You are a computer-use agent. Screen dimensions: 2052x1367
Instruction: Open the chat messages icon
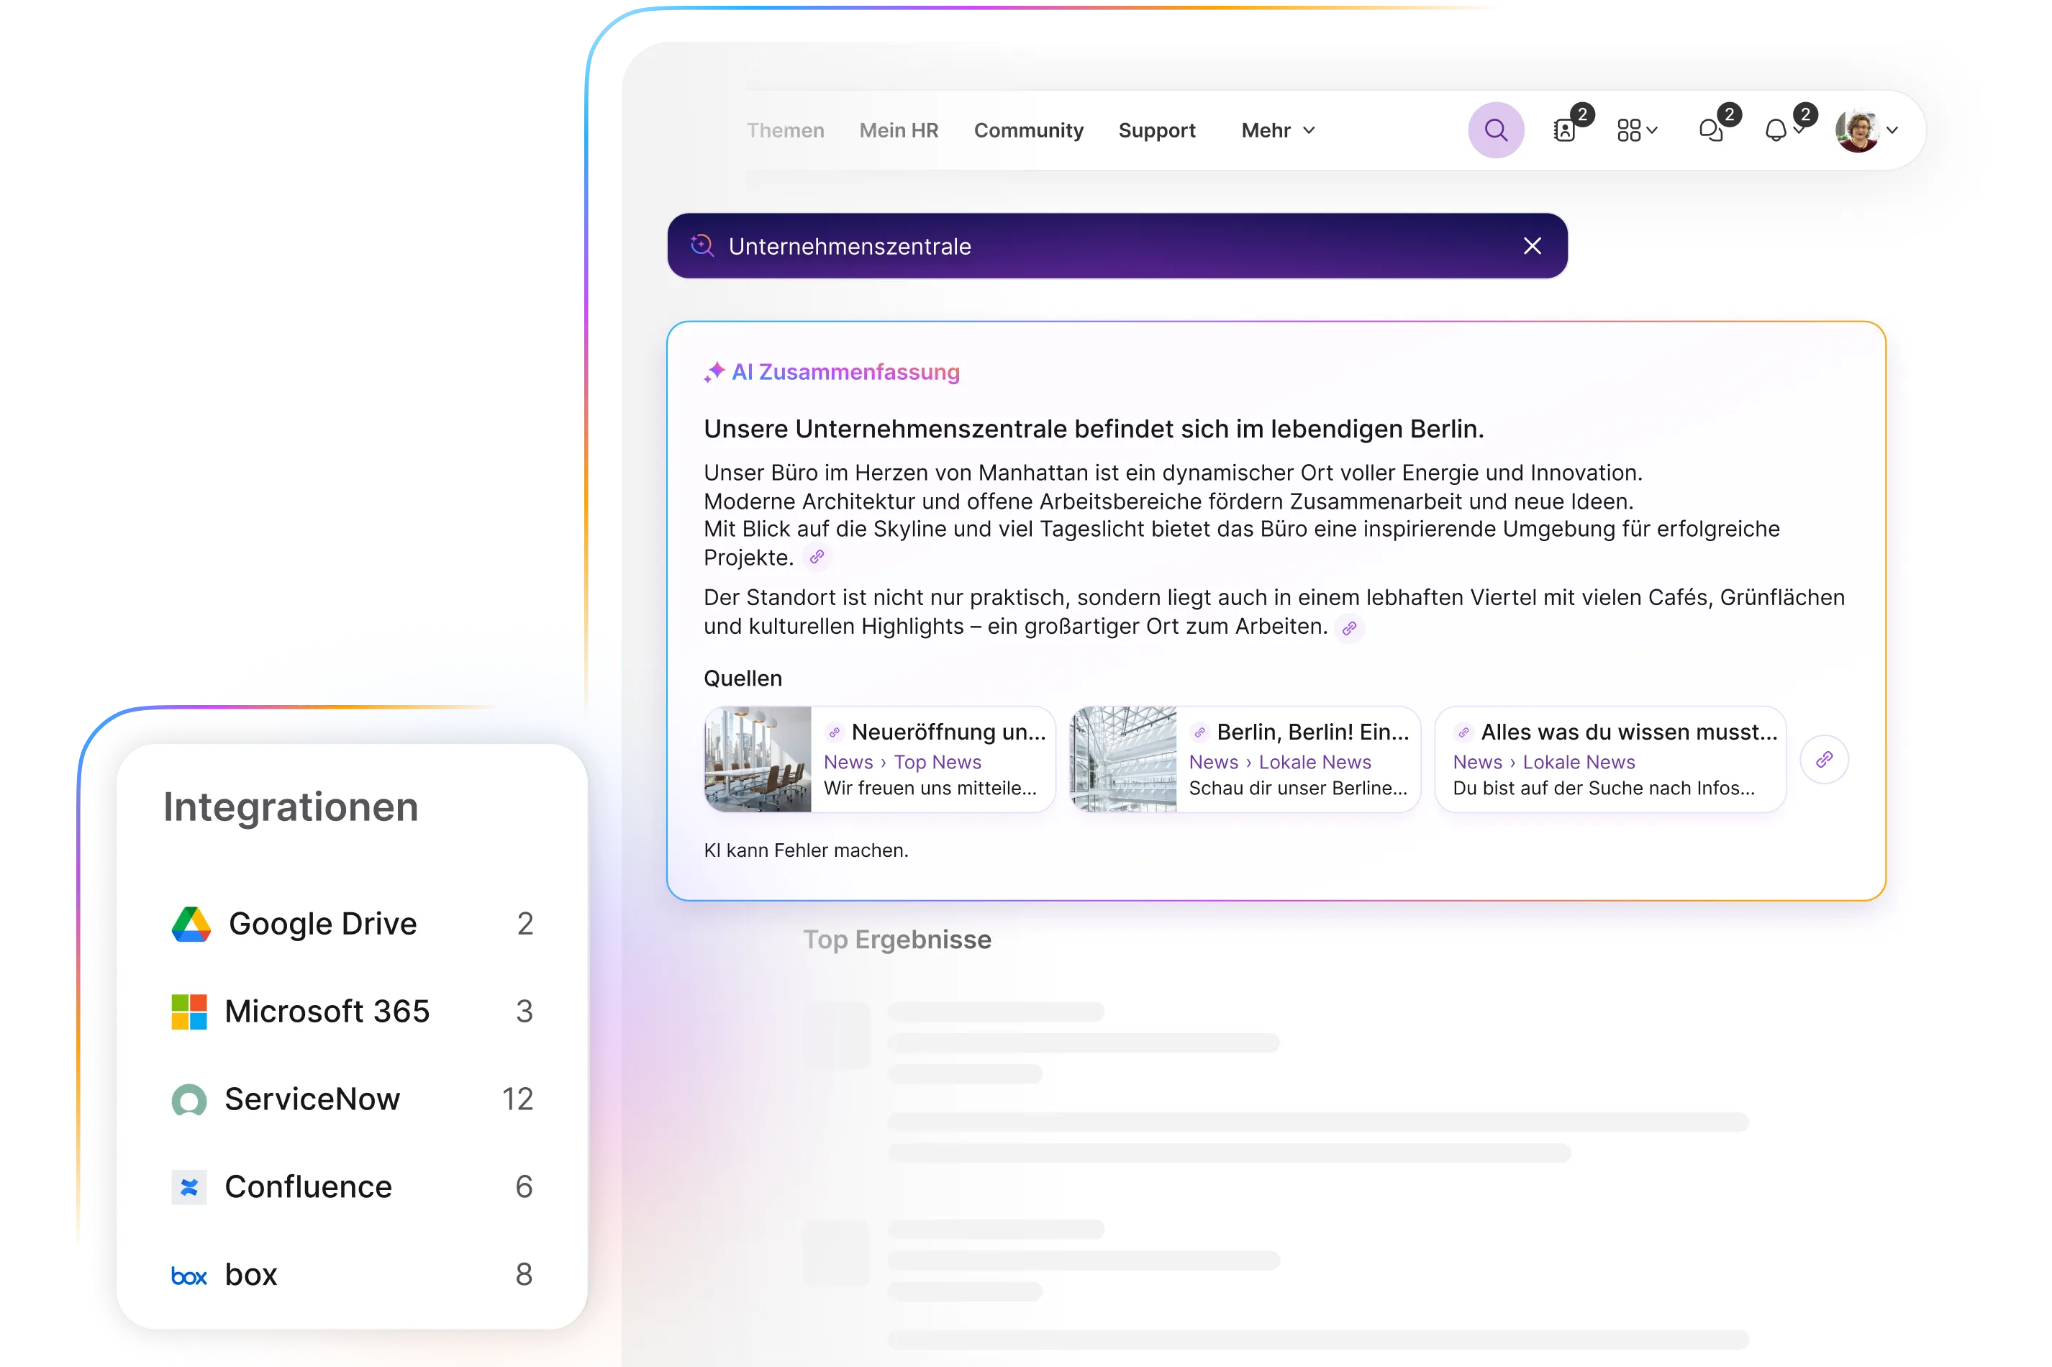click(x=1710, y=130)
